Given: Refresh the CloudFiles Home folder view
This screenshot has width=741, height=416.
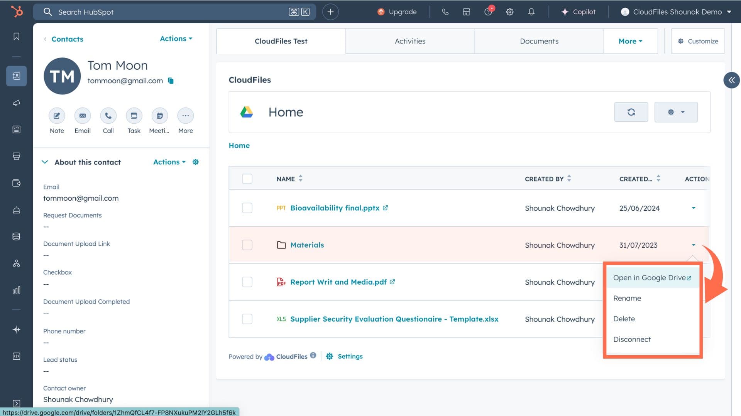Looking at the screenshot, I should pos(631,112).
